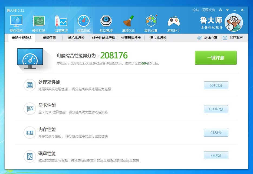253x174 pixels.
Task: Click the 处理器性能 heading
Action: tap(49, 82)
